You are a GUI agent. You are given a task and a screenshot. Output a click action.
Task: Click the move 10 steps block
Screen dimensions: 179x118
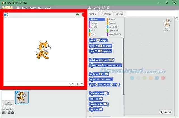click(x=98, y=40)
